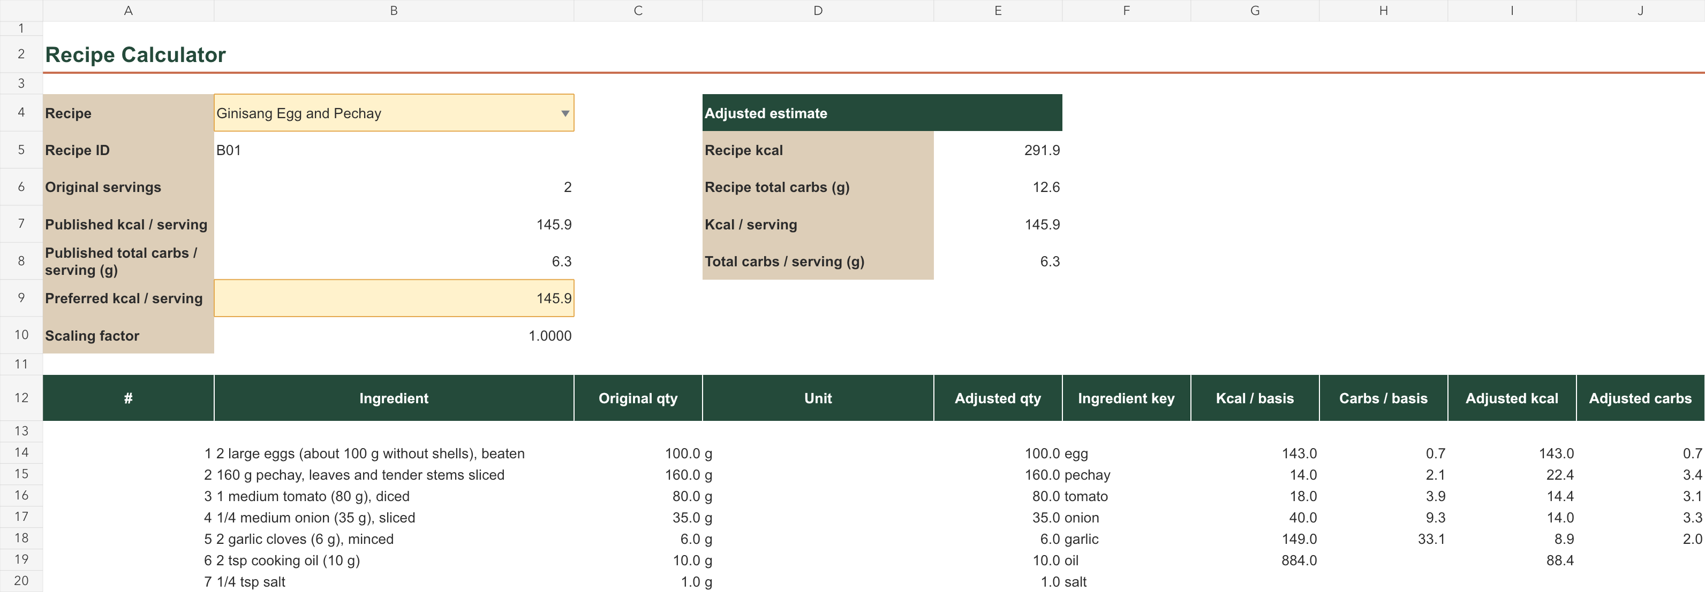Click the Scaling factor value 1.0000
Screen dimensions: 1705x592
[x=549, y=336]
